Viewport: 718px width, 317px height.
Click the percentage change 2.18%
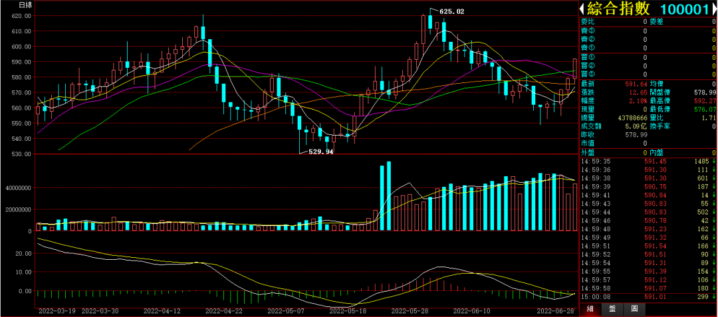pyautogui.click(x=638, y=100)
